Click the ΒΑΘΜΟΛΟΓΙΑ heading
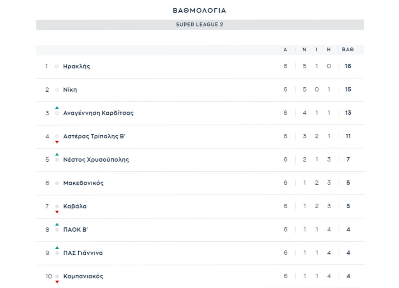 coord(199,10)
